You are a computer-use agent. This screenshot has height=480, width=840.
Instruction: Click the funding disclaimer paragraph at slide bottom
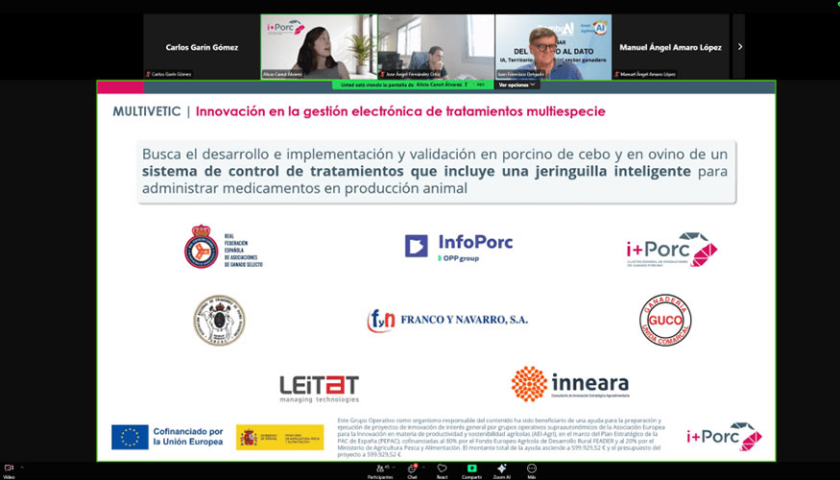(501, 438)
